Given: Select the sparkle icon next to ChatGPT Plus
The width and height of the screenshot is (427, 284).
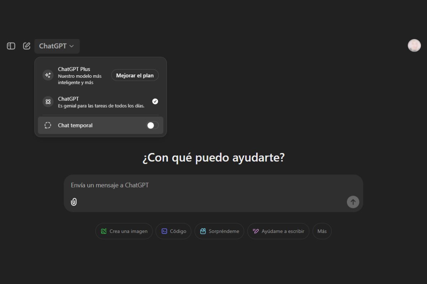Looking at the screenshot, I should click(x=48, y=75).
